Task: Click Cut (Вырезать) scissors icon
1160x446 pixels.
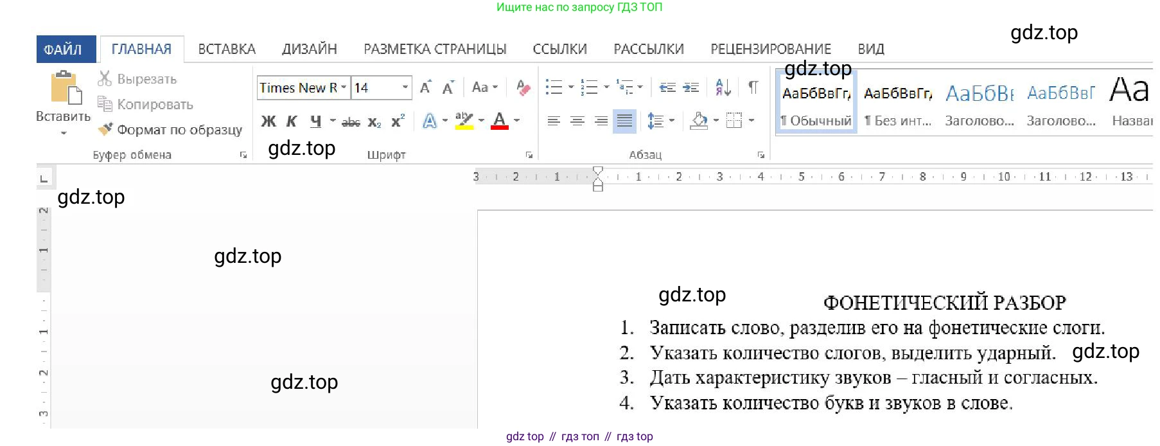Action: click(105, 78)
